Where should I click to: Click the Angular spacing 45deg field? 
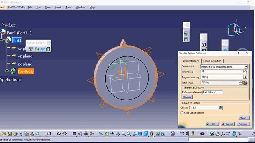pos(222,77)
